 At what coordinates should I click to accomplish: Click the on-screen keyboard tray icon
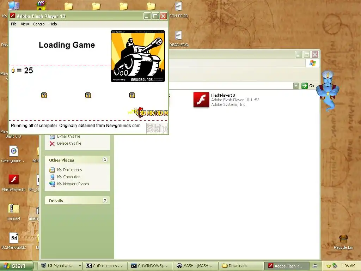coord(315,266)
